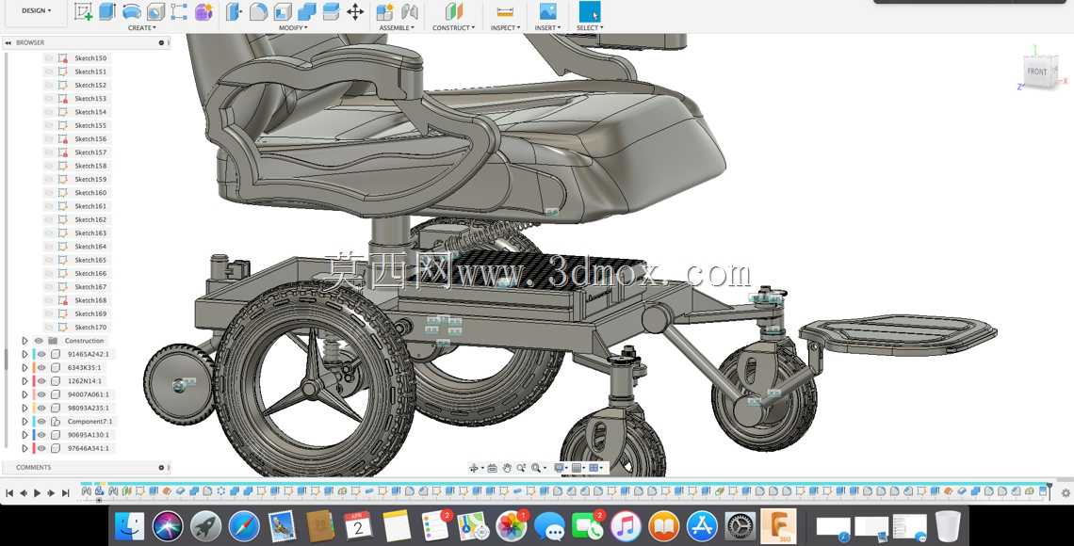Click the Select arrow tool icon
Viewport: 1074px width, 546px height.
click(590, 11)
